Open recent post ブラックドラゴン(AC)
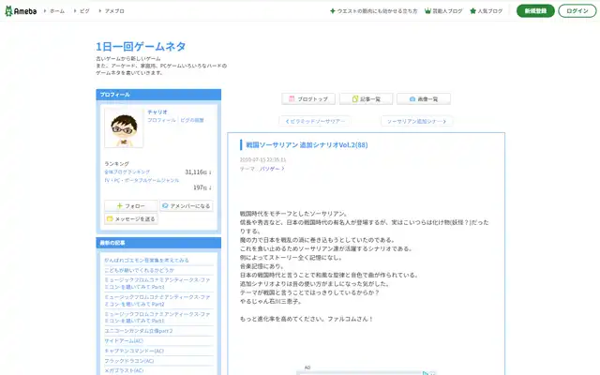The image size is (600, 375). [129, 361]
